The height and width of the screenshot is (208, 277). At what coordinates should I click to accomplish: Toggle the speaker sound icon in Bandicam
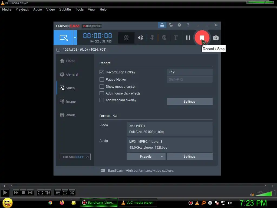click(x=141, y=37)
